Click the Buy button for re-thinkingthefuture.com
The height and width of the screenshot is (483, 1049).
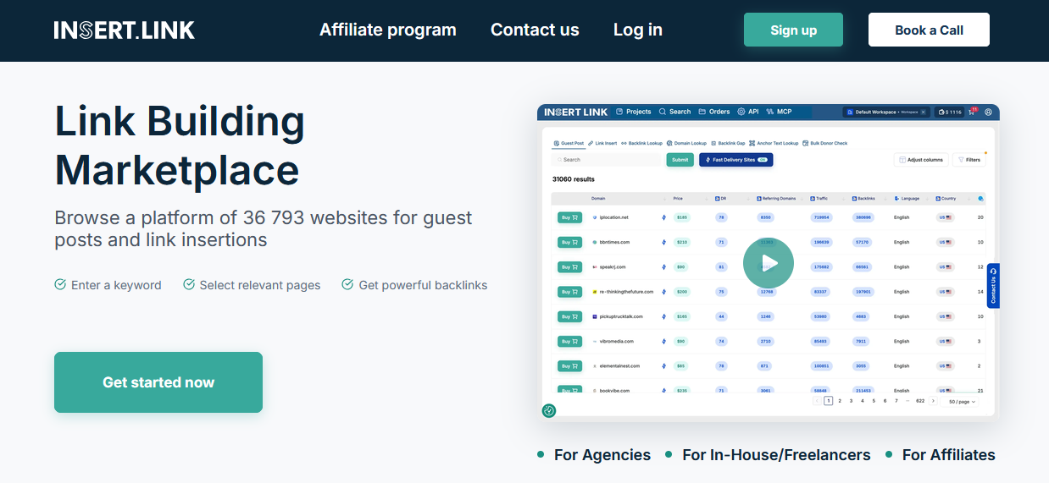pyautogui.click(x=569, y=292)
